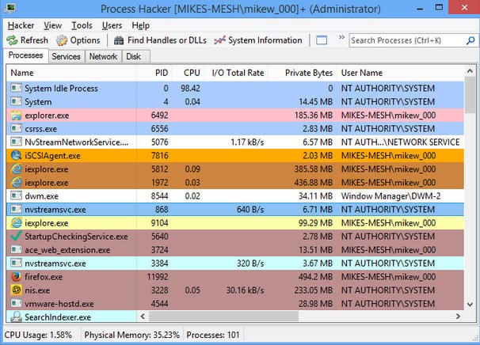The height and width of the screenshot is (345, 480).
Task: Switch to the Services tab
Action: [66, 57]
